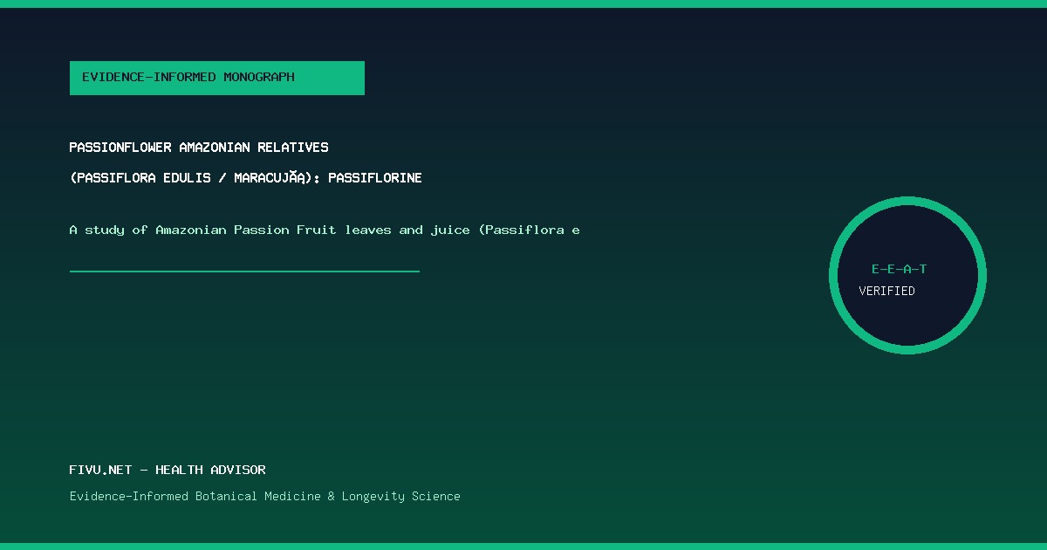1047x550 pixels.
Task: Click the E-E-A-T text in the badge
Action: [x=899, y=269]
